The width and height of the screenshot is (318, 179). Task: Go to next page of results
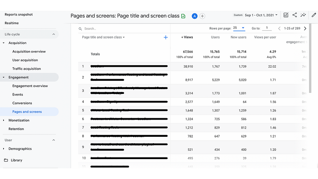pos(305,29)
